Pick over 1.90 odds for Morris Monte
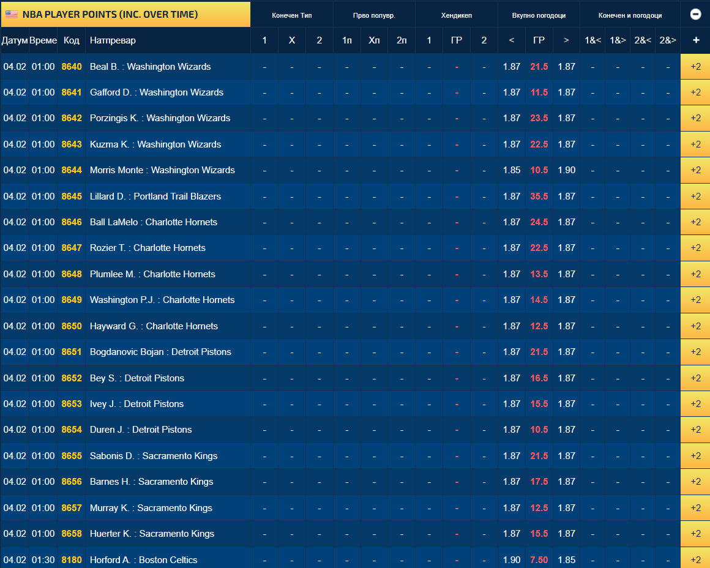 click(x=566, y=170)
